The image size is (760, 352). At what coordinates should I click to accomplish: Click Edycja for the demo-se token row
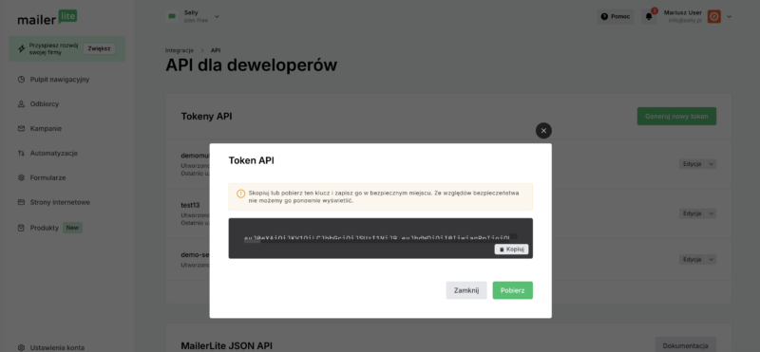tap(693, 260)
